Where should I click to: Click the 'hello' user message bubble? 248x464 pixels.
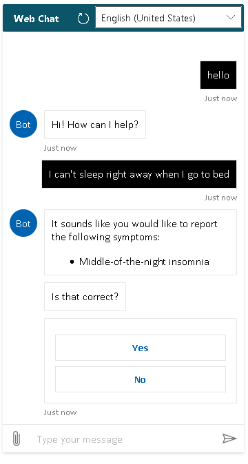218,75
